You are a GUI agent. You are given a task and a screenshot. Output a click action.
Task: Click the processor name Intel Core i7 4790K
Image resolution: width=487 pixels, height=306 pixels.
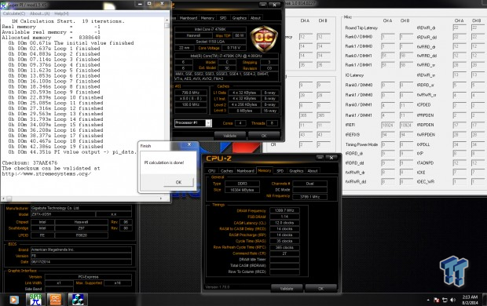tap(210, 29)
